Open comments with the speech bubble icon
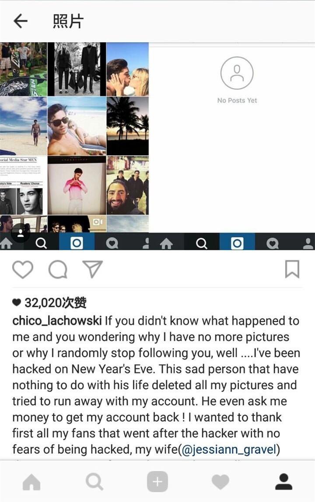The width and height of the screenshot is (315, 502). pyautogui.click(x=58, y=269)
